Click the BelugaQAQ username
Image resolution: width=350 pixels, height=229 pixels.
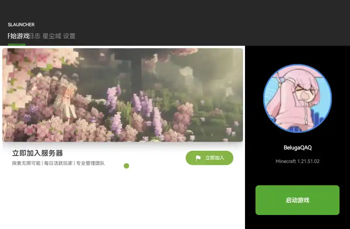297,148
